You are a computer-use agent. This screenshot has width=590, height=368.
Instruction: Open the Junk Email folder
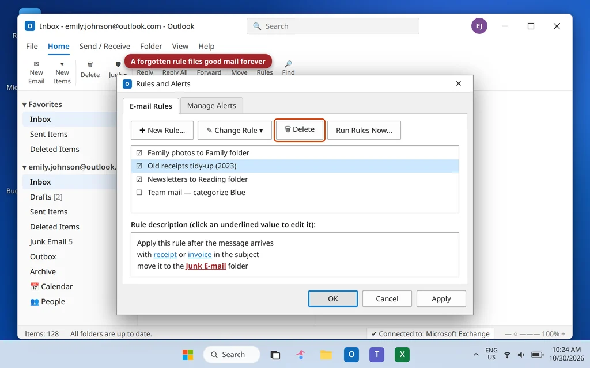point(70,242)
